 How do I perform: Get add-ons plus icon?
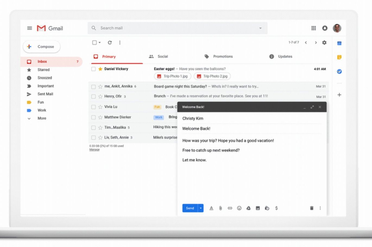[x=339, y=95]
